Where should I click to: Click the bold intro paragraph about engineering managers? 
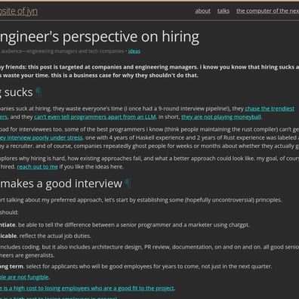[x=149, y=71]
